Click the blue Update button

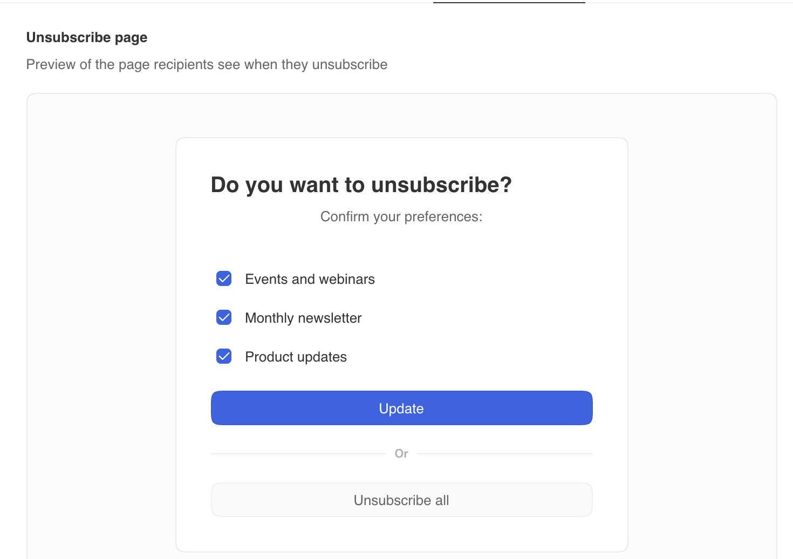[401, 408]
